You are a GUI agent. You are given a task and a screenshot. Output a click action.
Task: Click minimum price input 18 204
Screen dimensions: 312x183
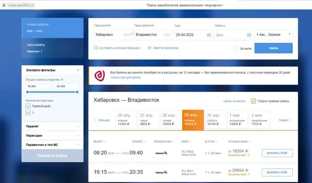pos(38,86)
